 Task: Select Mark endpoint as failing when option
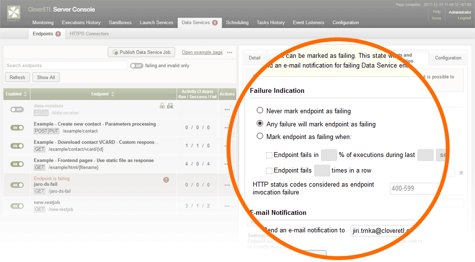(260, 136)
